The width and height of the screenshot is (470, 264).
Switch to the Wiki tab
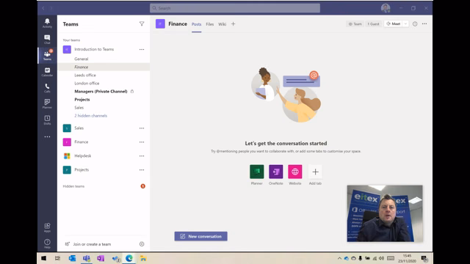pos(222,24)
